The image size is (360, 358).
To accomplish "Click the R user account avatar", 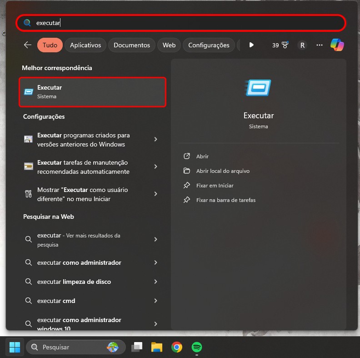I will click(x=302, y=45).
